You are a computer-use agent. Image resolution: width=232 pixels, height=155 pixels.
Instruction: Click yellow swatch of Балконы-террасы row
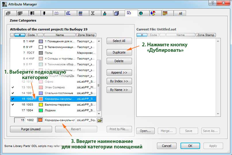pos(41,105)
